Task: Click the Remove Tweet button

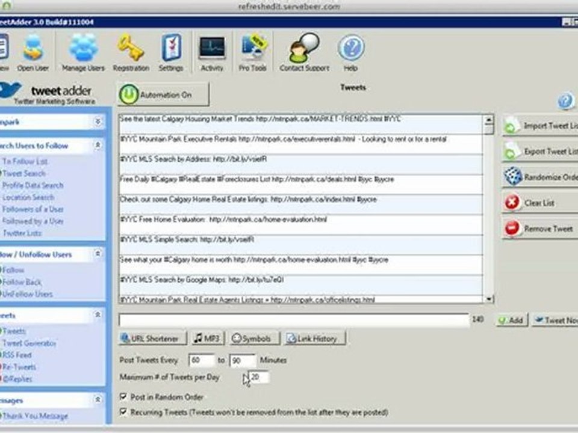Action: [x=541, y=229]
